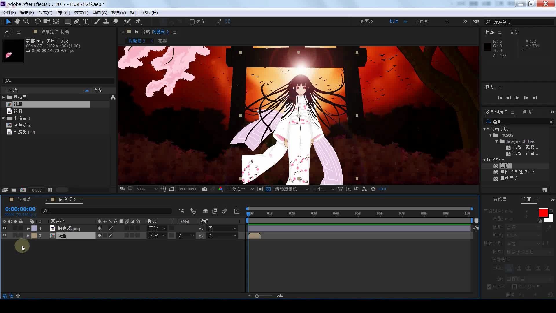Viewport: 556px width, 313px height.
Task: Open blend mode dropdown for 花瓣 layer
Action: pos(157,236)
